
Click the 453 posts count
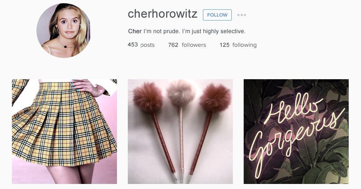click(141, 45)
